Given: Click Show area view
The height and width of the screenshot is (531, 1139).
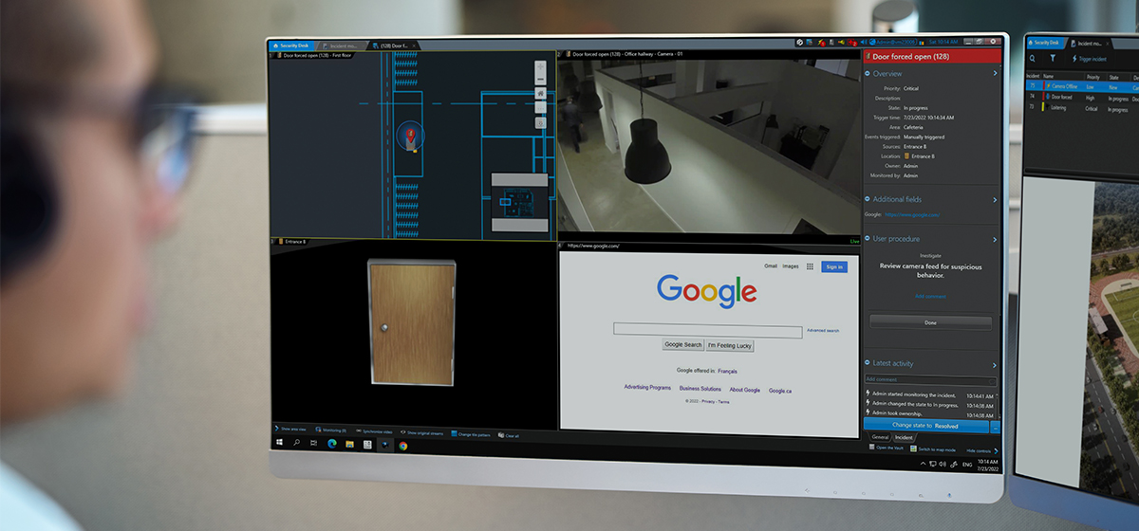Looking at the screenshot, I should click(290, 430).
